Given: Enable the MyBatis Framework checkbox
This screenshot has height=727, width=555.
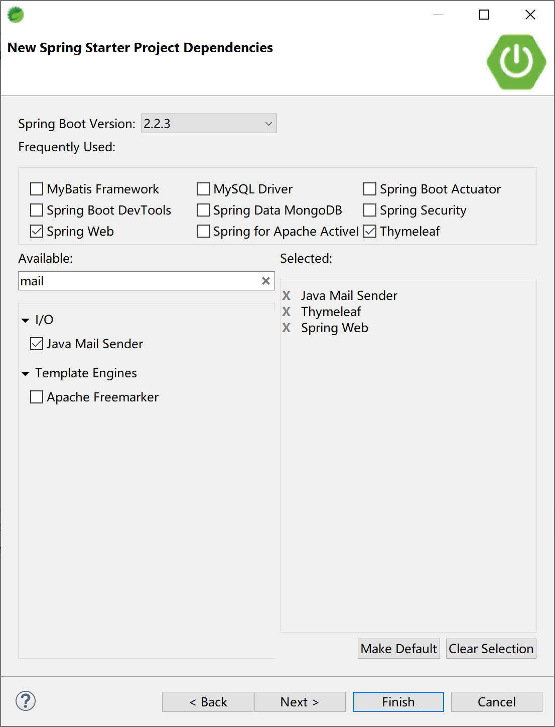Looking at the screenshot, I should point(37,189).
